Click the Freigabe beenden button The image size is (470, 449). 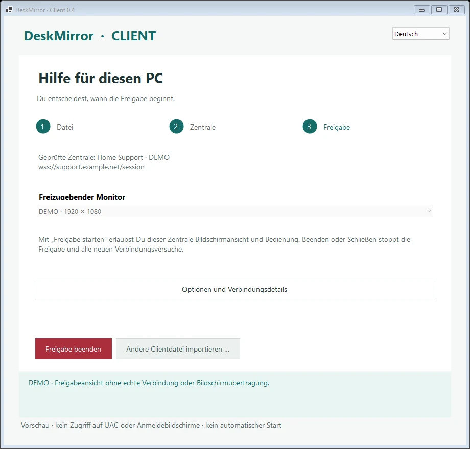click(74, 348)
